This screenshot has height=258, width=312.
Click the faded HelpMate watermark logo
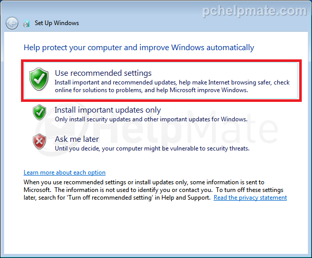(x=157, y=129)
